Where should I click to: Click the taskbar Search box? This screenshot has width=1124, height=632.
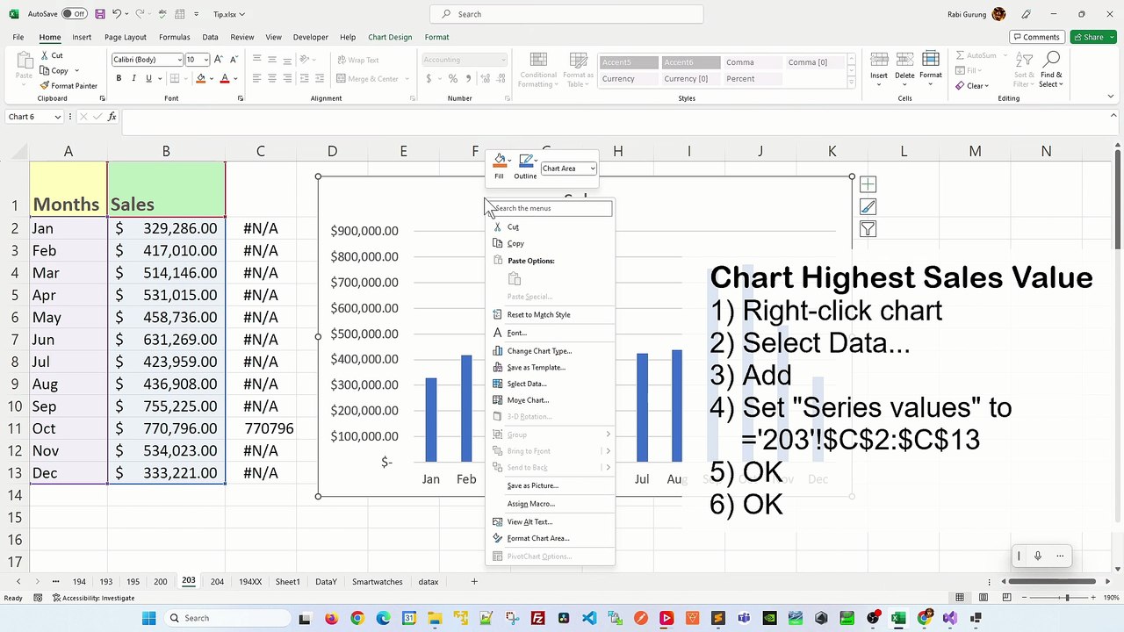tap(227, 618)
